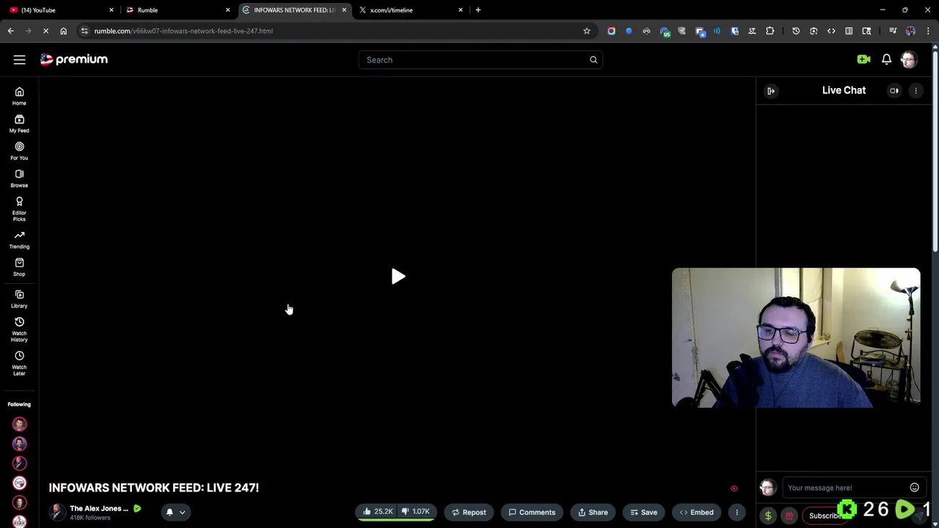Click the chat message input field
The height and width of the screenshot is (528, 939).
click(847, 488)
